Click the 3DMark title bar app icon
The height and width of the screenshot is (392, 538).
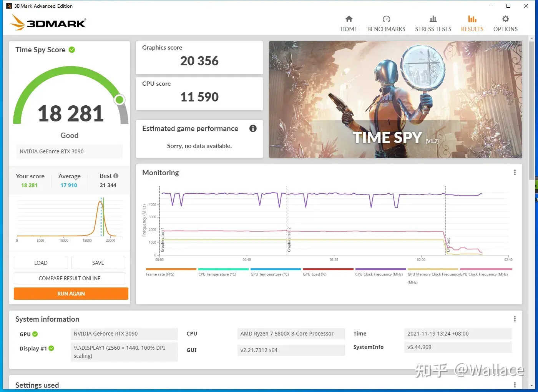pos(9,6)
